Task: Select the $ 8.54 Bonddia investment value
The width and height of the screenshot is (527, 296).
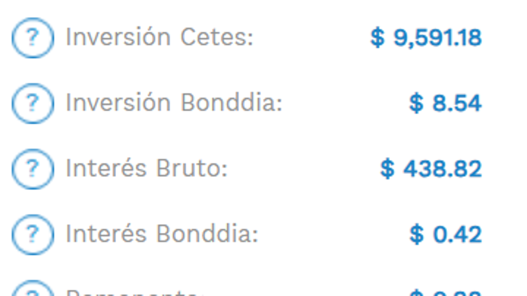Action: click(x=445, y=103)
